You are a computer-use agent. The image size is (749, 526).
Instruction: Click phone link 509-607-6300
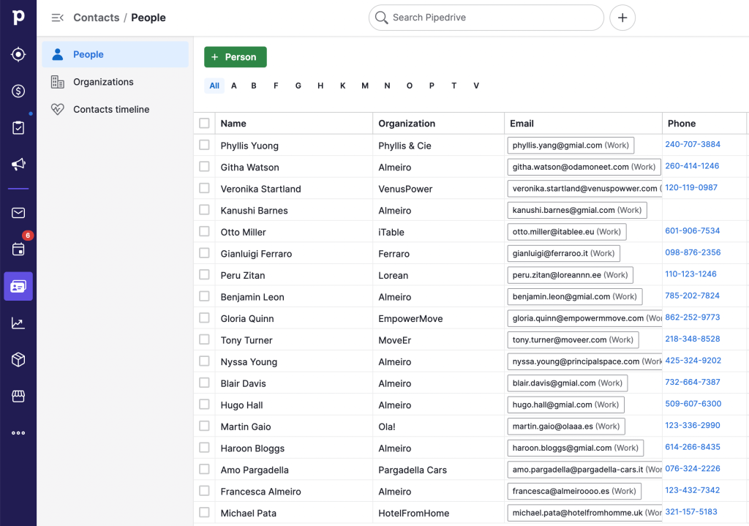pos(693,404)
